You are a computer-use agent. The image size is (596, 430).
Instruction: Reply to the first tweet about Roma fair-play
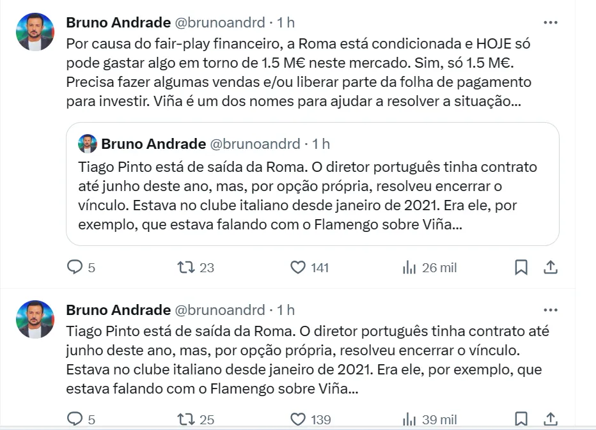(75, 268)
